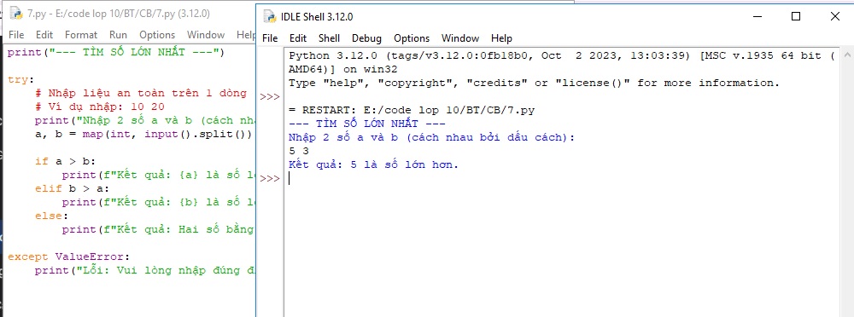This screenshot has width=854, height=317.
Task: Click the entered input '5 3' line
Action: (x=299, y=151)
